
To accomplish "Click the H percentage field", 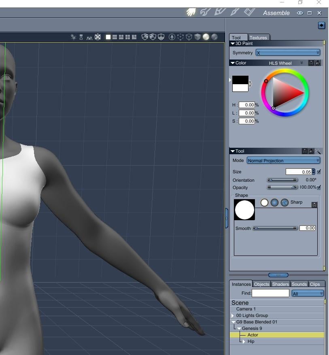I will 246,105.
